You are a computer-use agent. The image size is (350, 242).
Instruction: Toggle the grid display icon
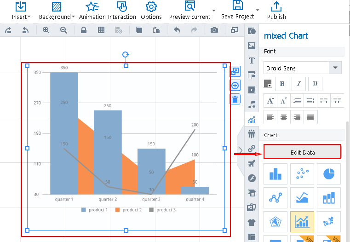(101, 30)
